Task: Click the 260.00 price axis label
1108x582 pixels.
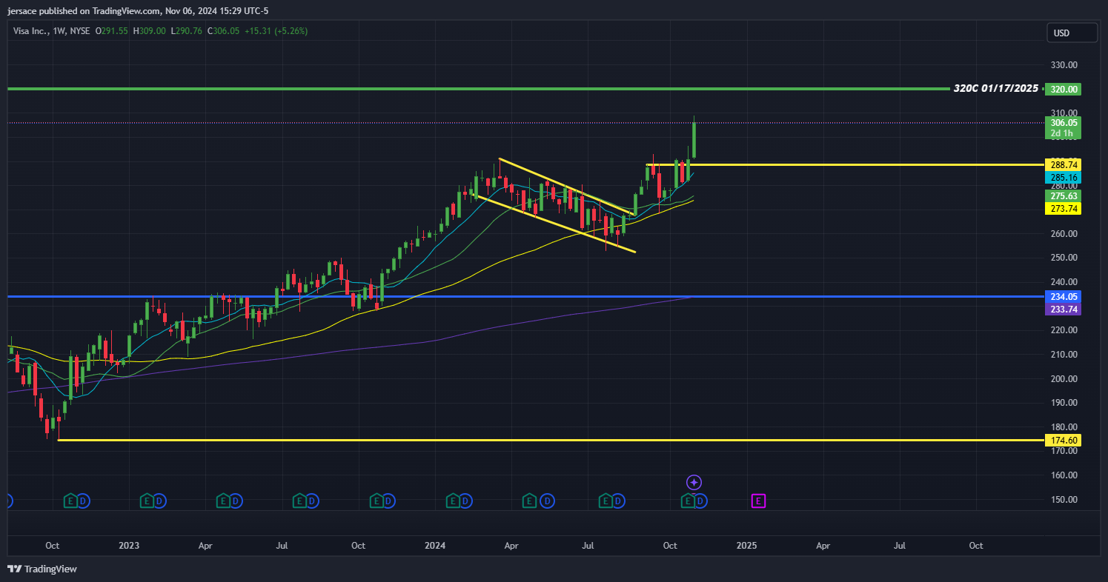Action: pyautogui.click(x=1063, y=234)
